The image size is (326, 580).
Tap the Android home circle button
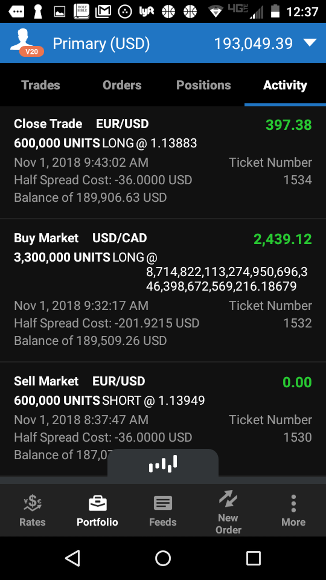click(163, 558)
